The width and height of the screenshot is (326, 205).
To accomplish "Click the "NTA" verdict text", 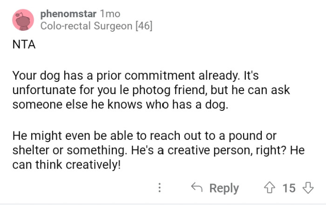I will 23,46.
